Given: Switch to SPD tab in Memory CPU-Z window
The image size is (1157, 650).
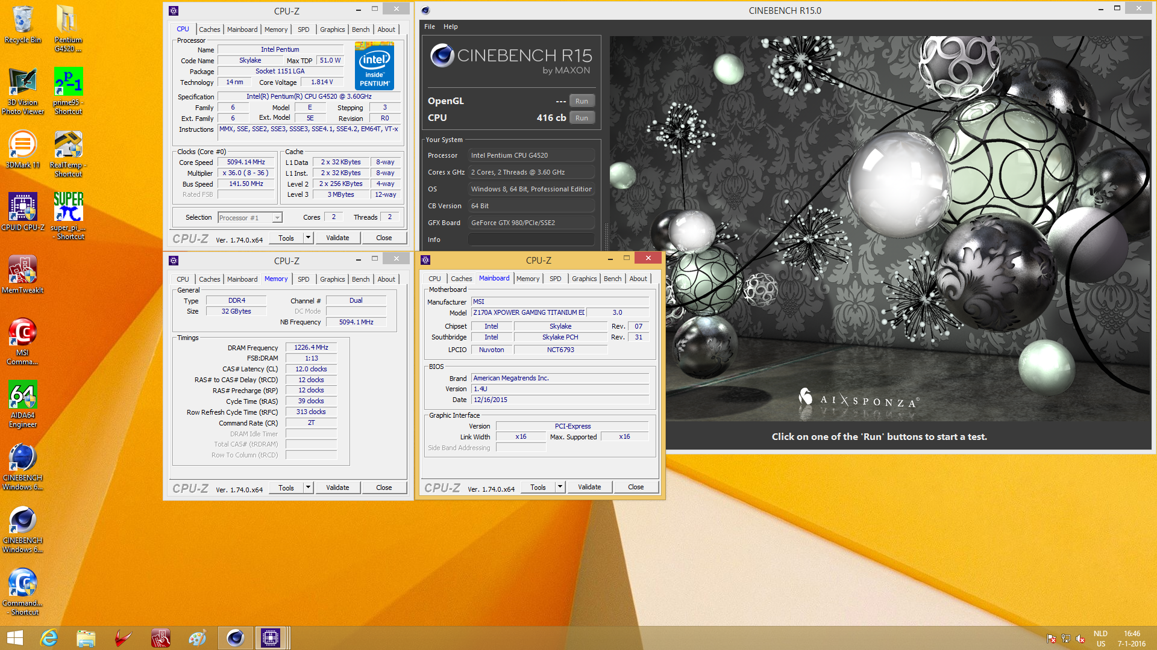Looking at the screenshot, I should click(304, 279).
